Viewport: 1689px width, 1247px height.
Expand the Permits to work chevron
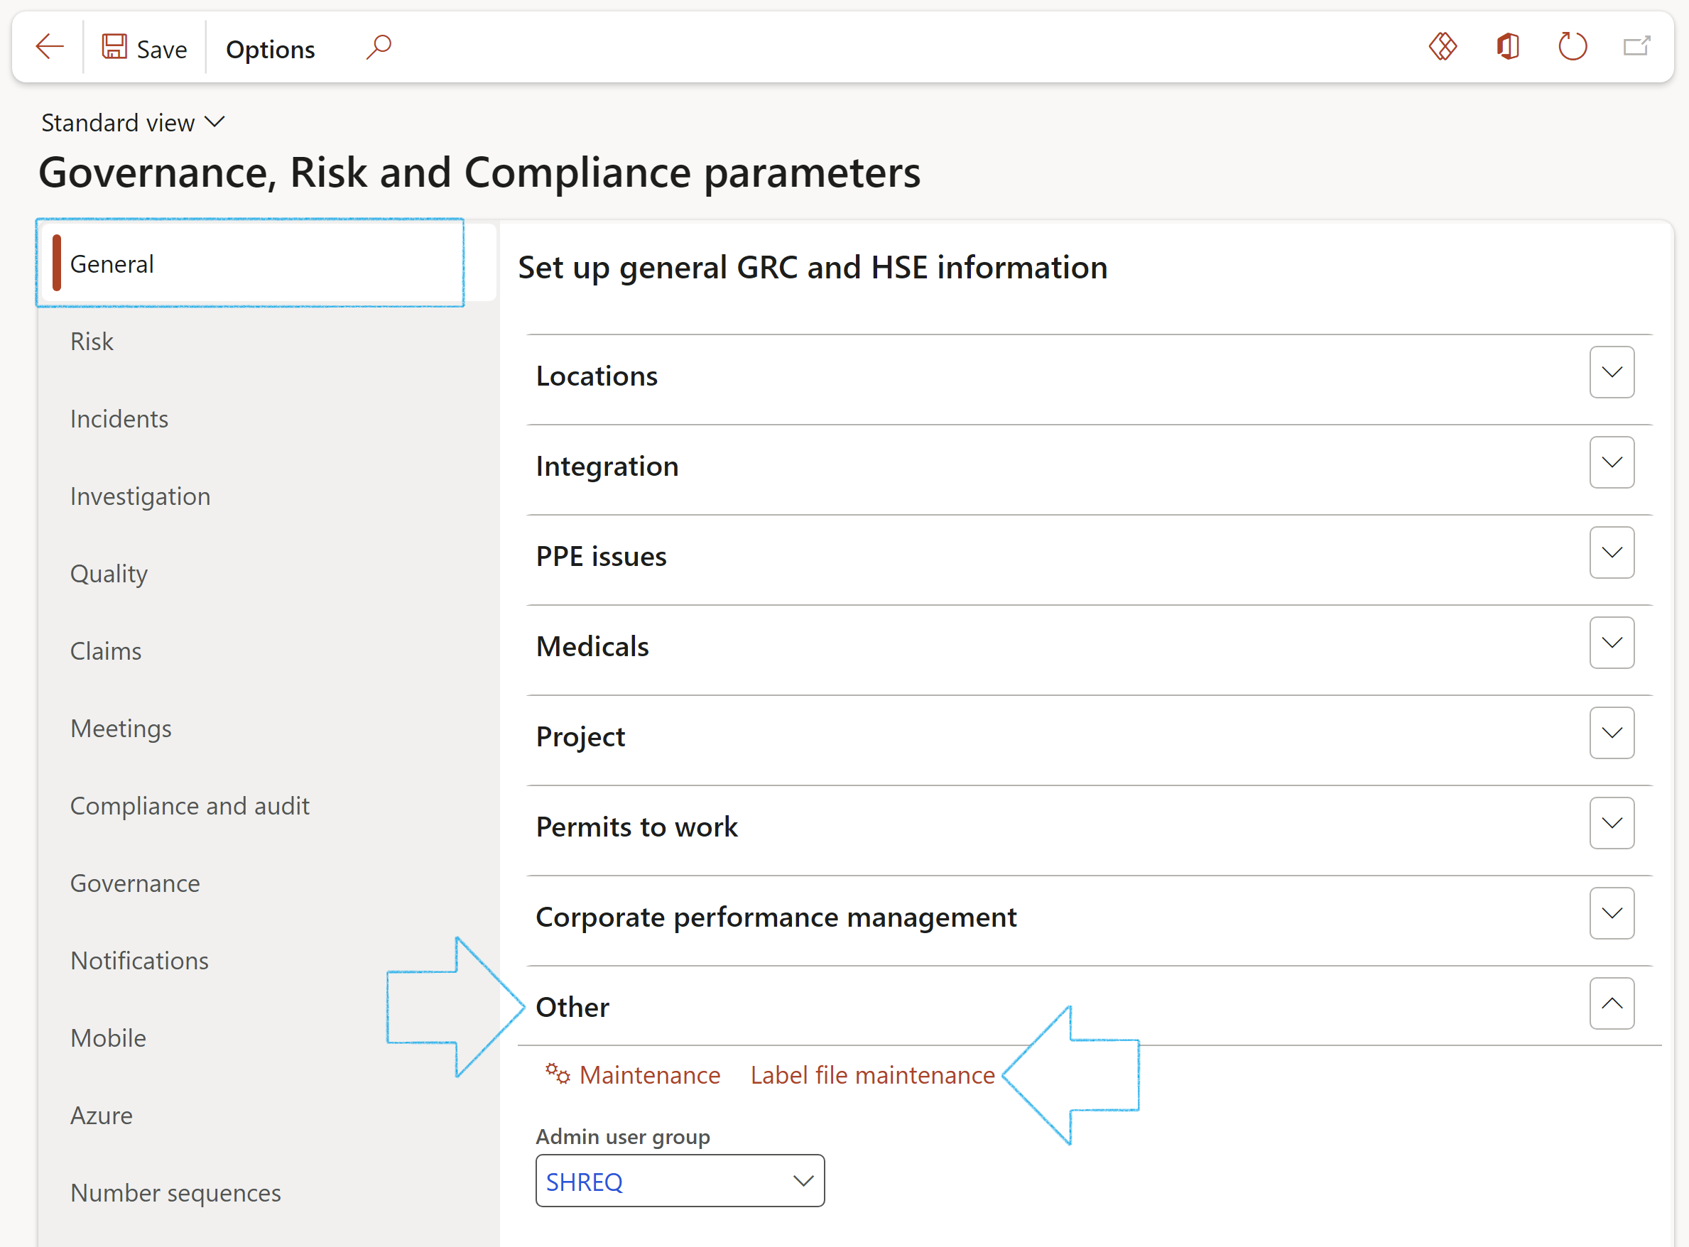1612,823
